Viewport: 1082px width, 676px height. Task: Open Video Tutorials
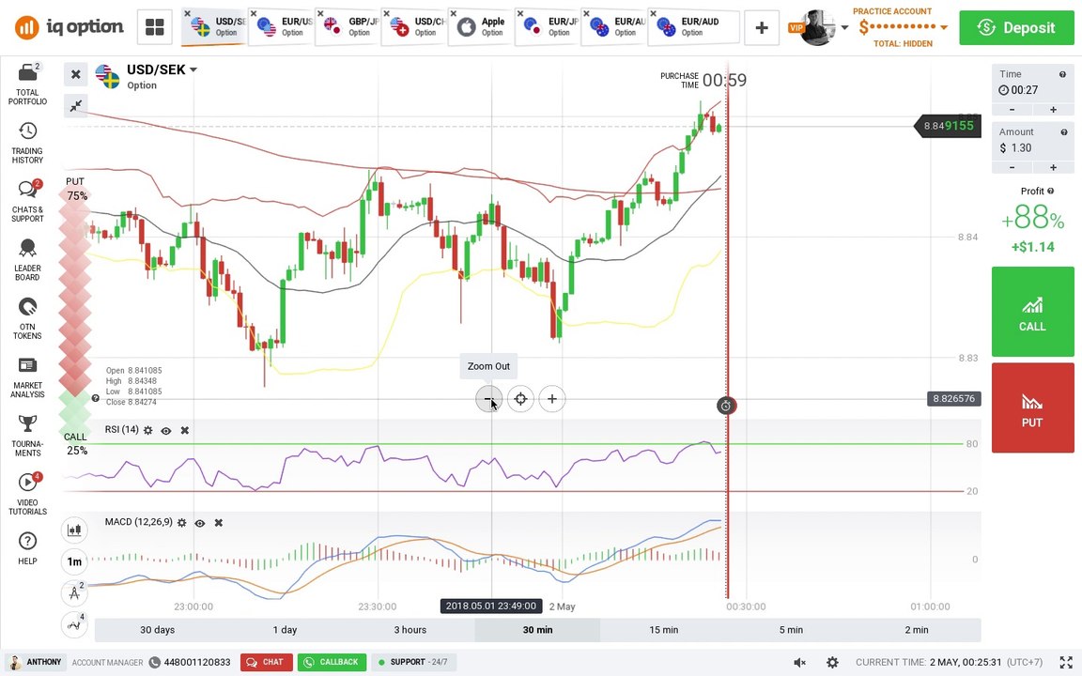(x=27, y=495)
